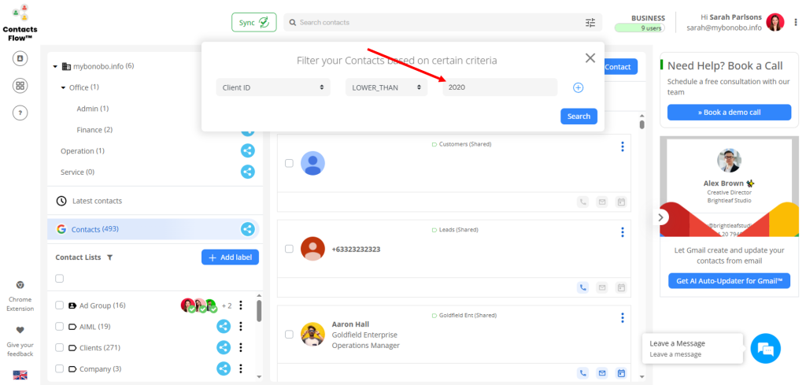Collapse the mybonobo.info tree node
Screen dimensions: 806x385
(55, 66)
